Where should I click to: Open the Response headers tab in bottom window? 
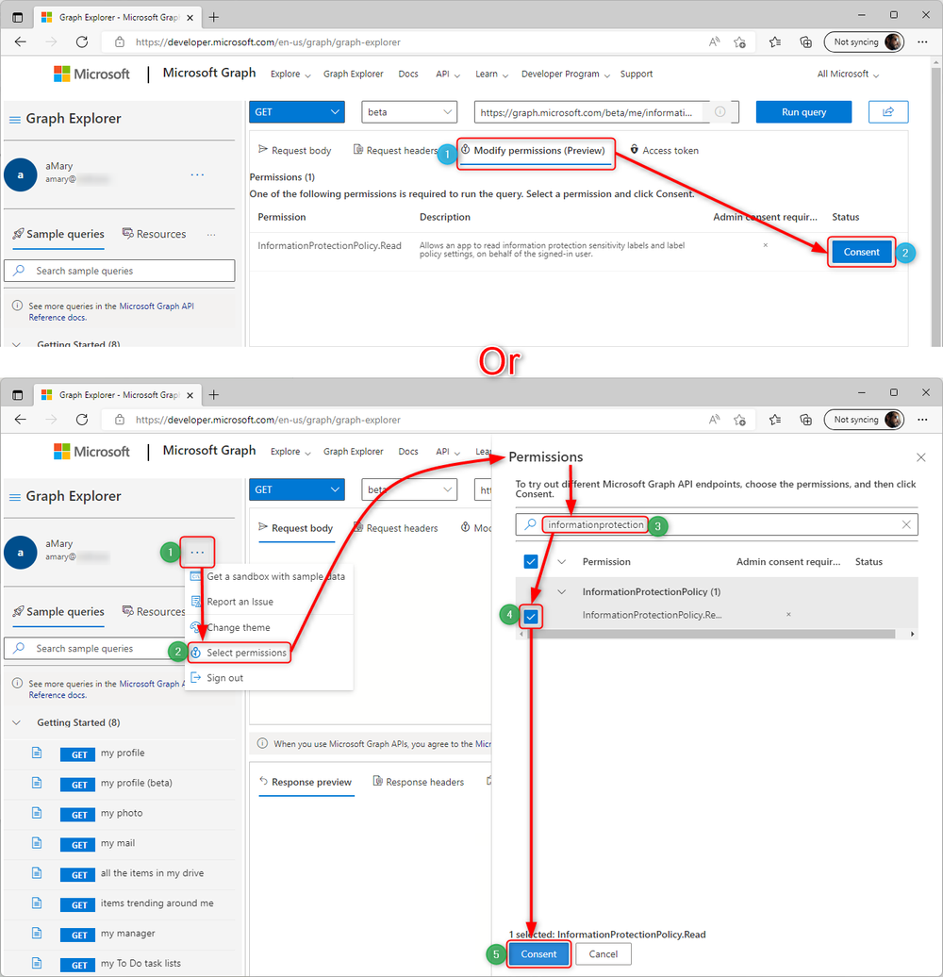[418, 782]
